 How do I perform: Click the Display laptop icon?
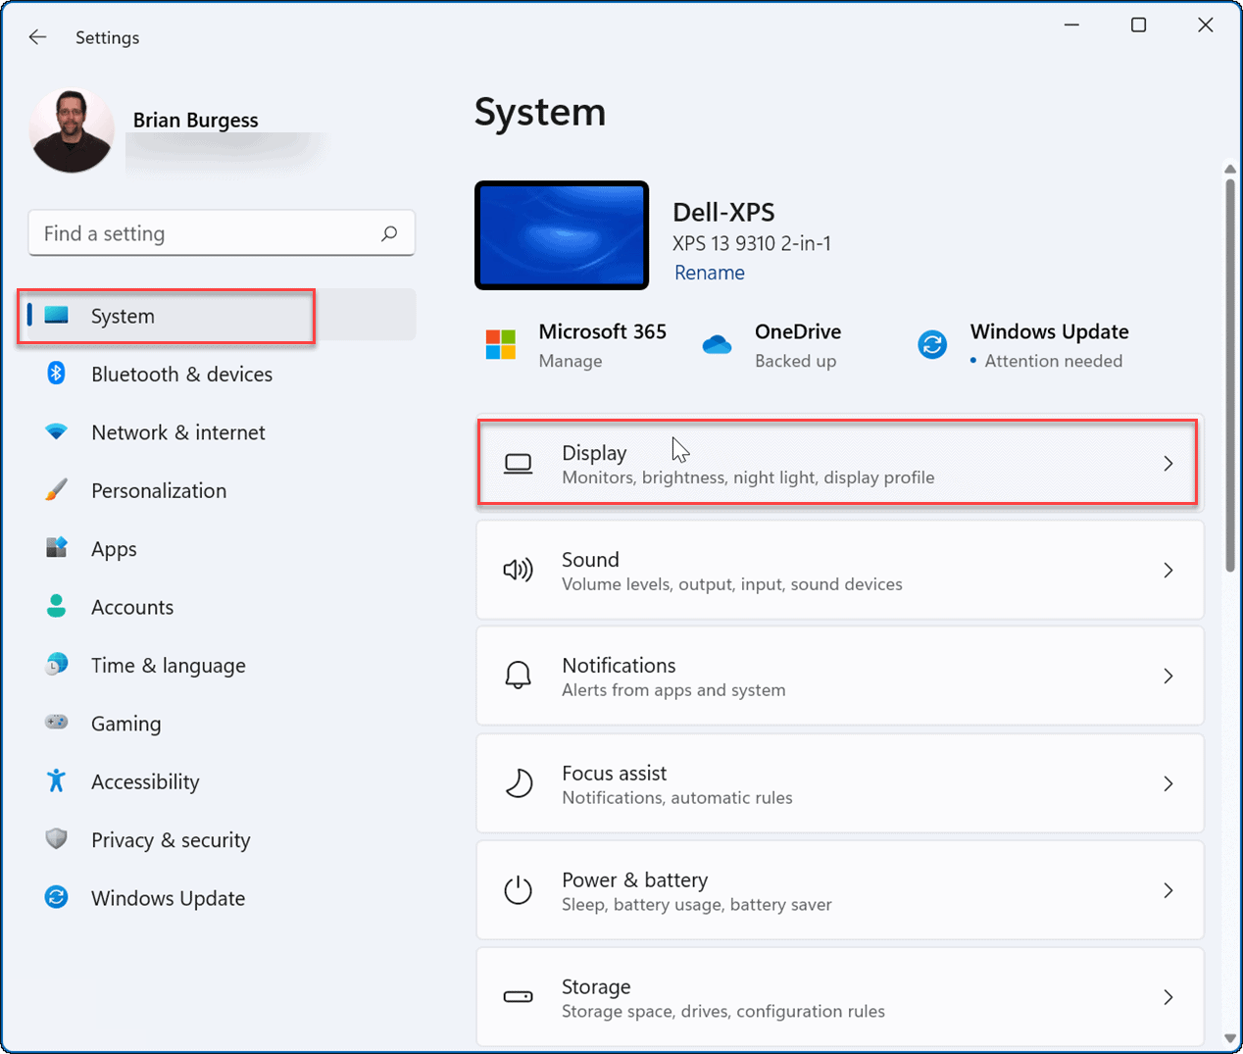pos(518,464)
